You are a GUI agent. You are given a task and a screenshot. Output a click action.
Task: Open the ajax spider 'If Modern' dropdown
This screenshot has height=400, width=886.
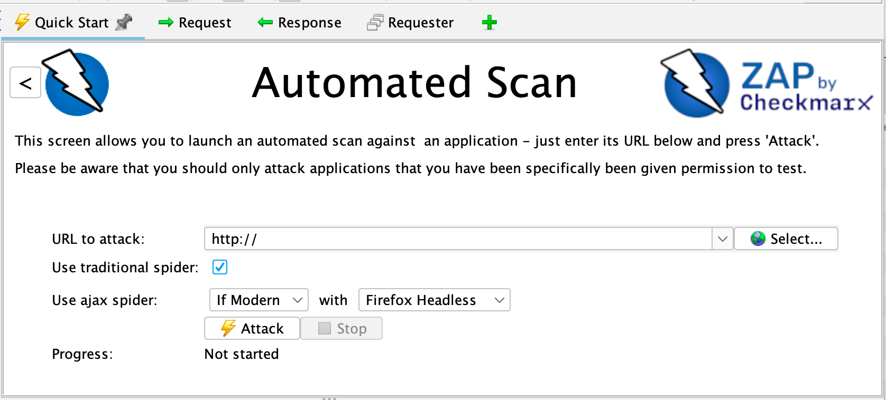coord(259,300)
